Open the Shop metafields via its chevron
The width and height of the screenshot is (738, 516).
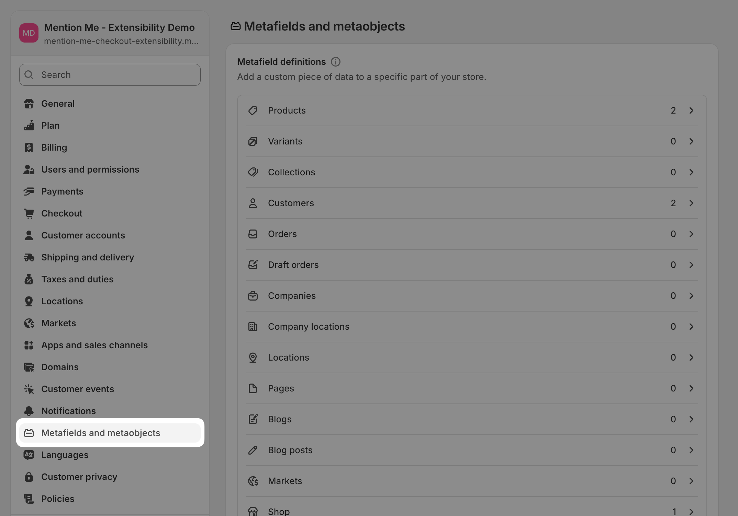coord(691,511)
